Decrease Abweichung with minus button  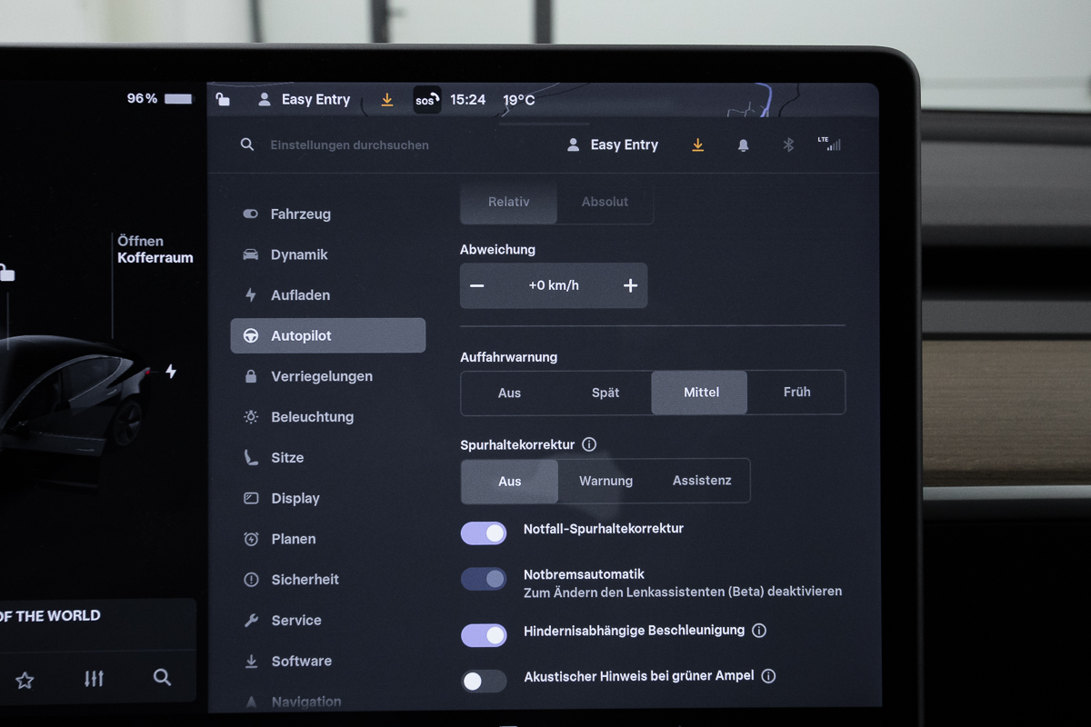click(x=476, y=285)
